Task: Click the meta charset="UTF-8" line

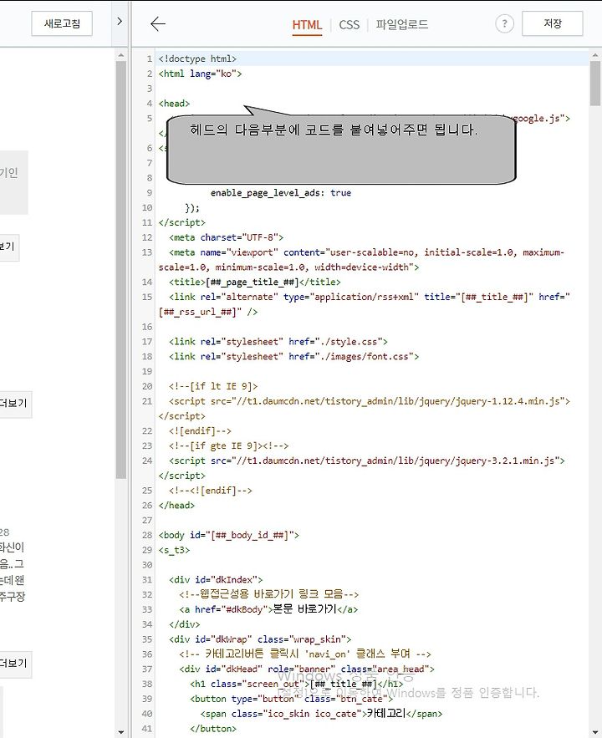Action: 226,237
